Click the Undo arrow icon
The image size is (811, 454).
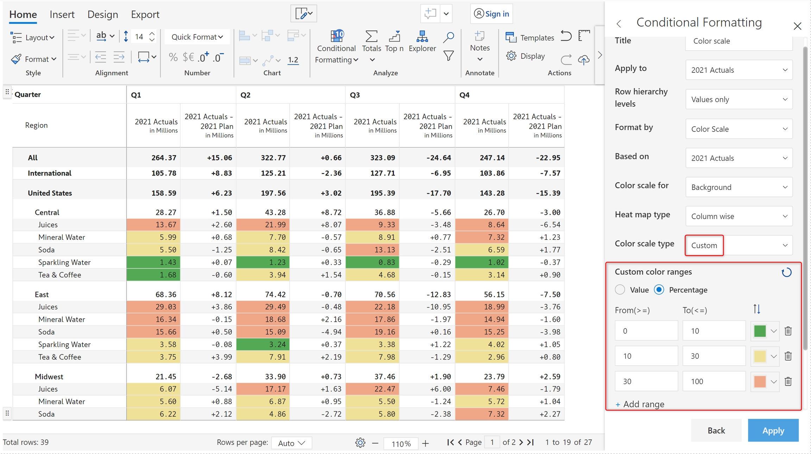tap(566, 36)
